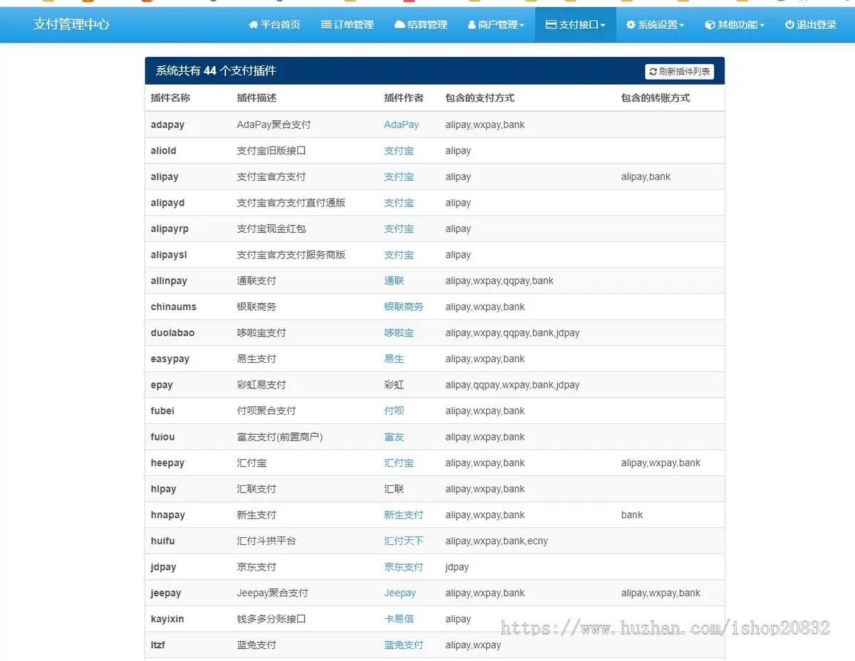This screenshot has height=661, width=855.
Task: Open 通联 author link
Action: (394, 280)
